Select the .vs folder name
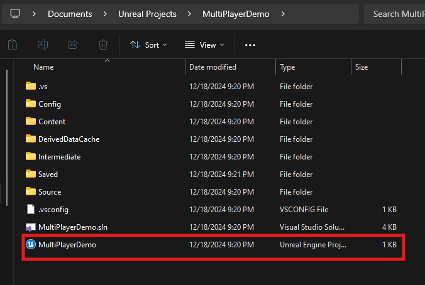 [43, 87]
